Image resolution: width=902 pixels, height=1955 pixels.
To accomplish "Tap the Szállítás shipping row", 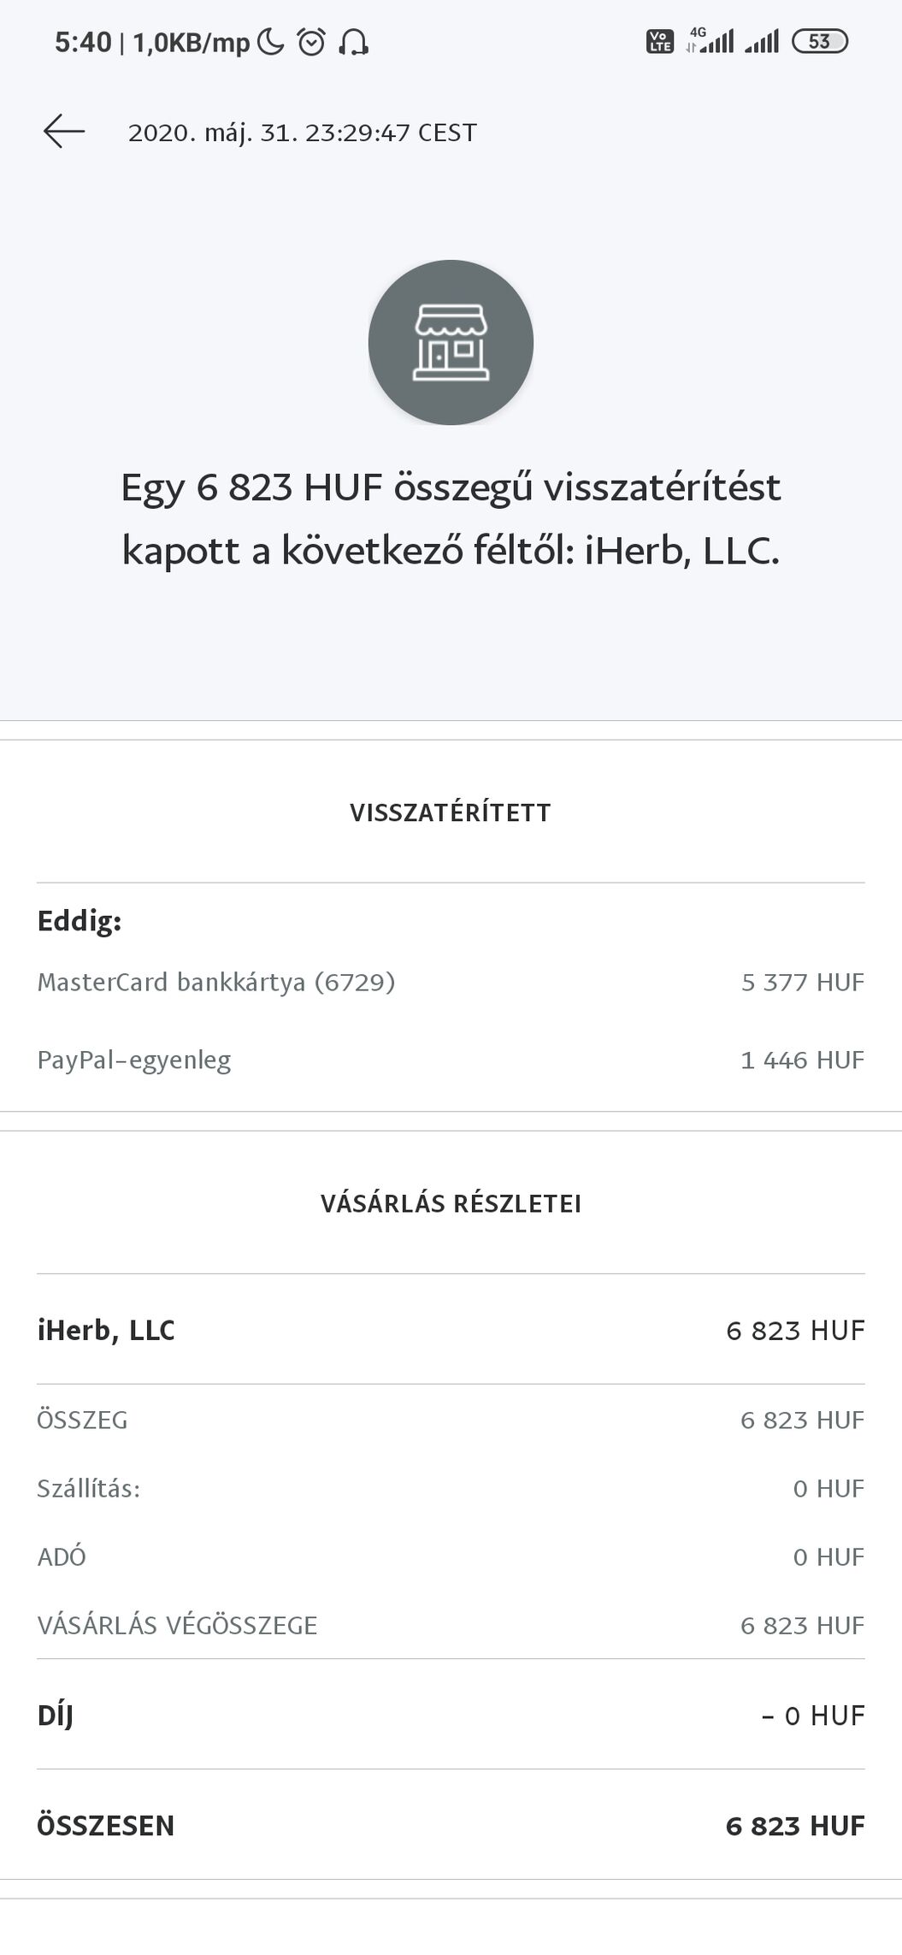I will (451, 1489).
